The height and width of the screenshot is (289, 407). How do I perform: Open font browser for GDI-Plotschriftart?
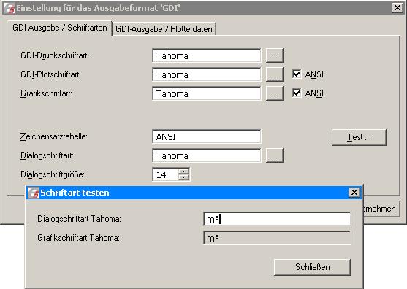274,74
